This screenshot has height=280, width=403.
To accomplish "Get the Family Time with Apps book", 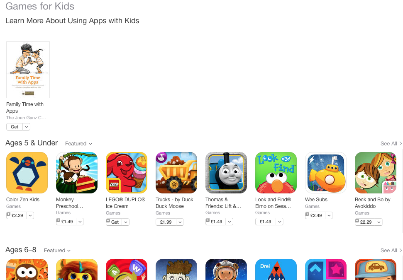I will pos(15,127).
